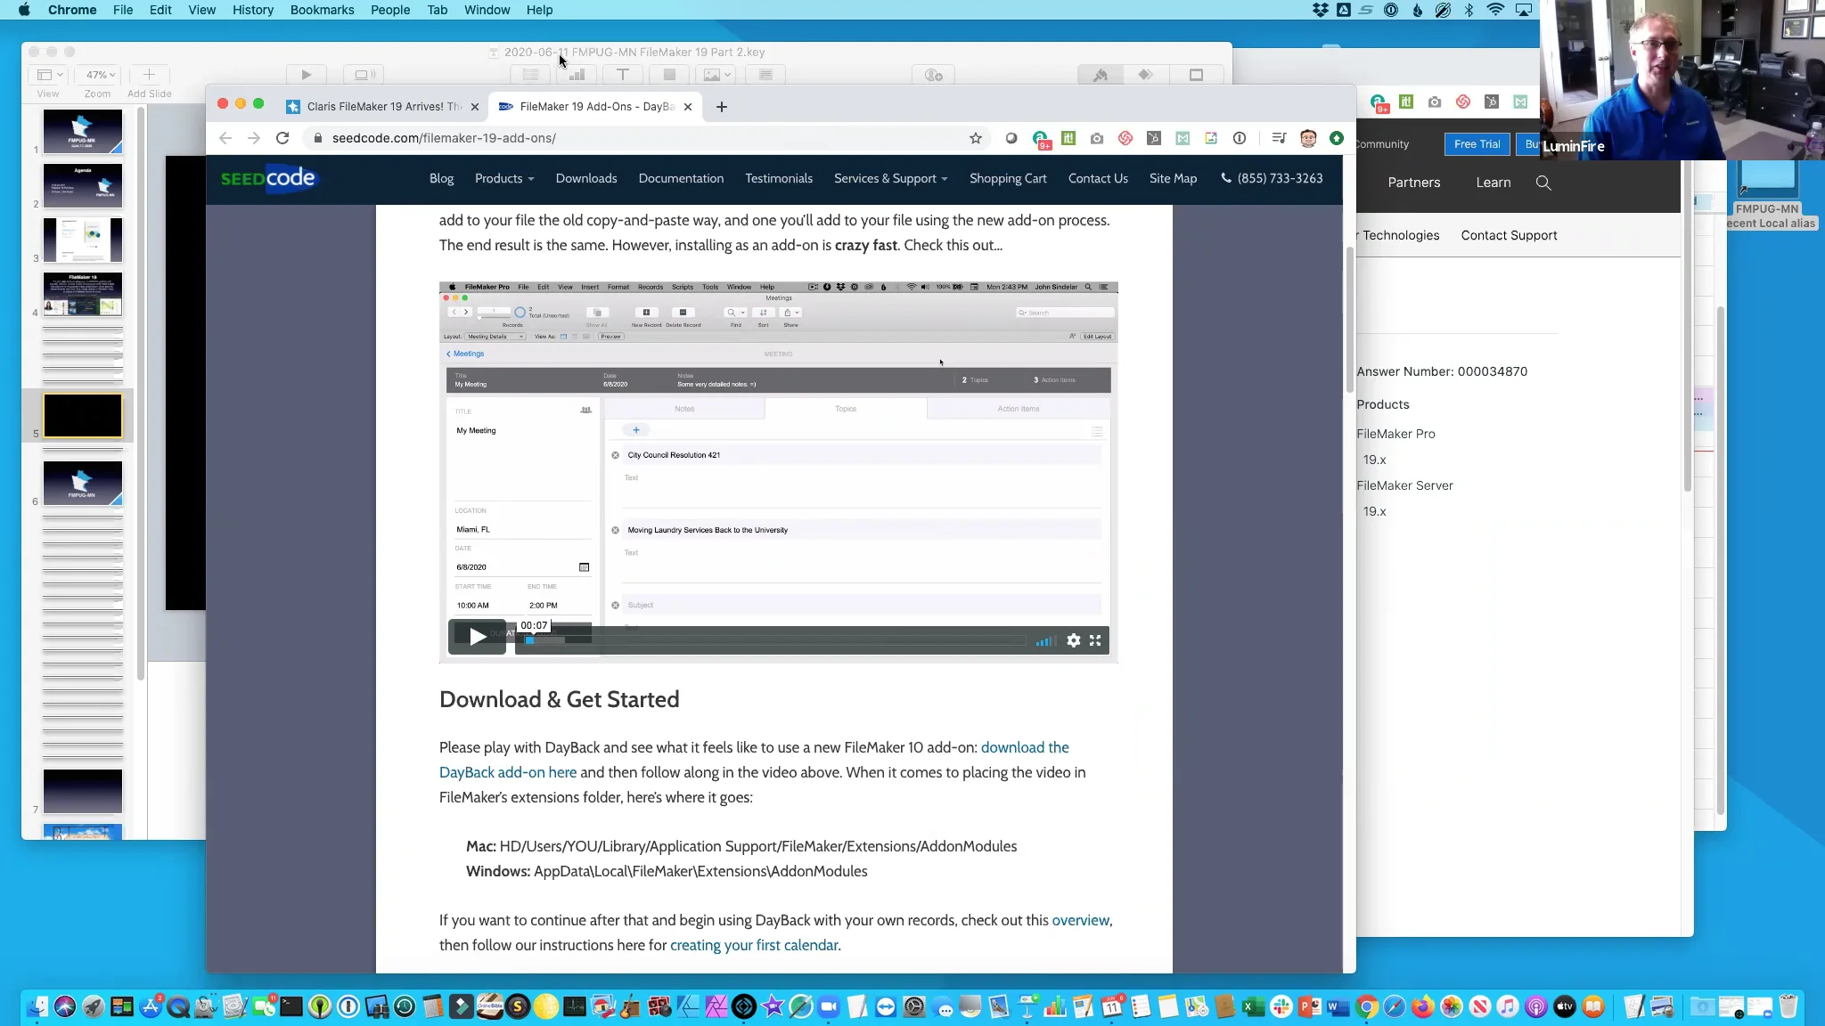The height and width of the screenshot is (1026, 1825).
Task: Expand Services & Support menu
Action: tap(890, 179)
